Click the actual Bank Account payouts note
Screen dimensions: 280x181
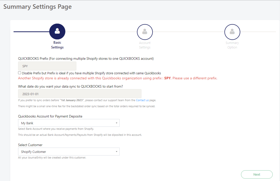(x=80, y=135)
